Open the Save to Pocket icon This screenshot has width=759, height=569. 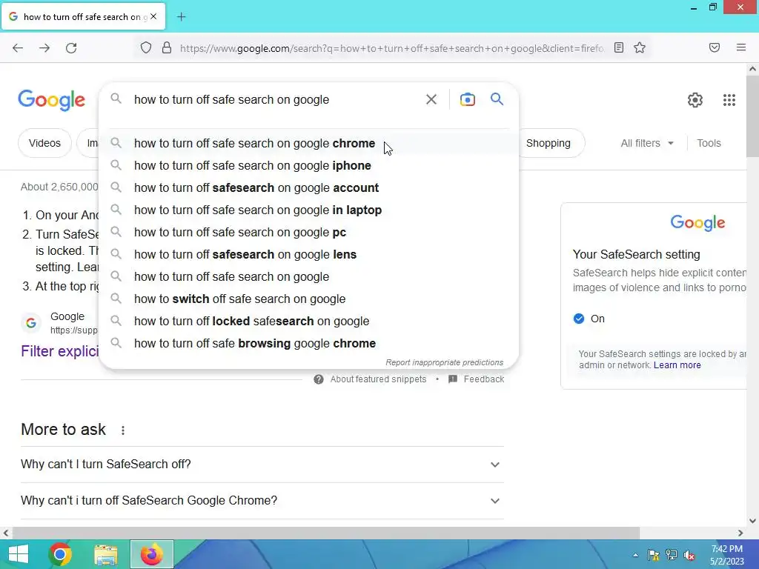[x=715, y=47]
